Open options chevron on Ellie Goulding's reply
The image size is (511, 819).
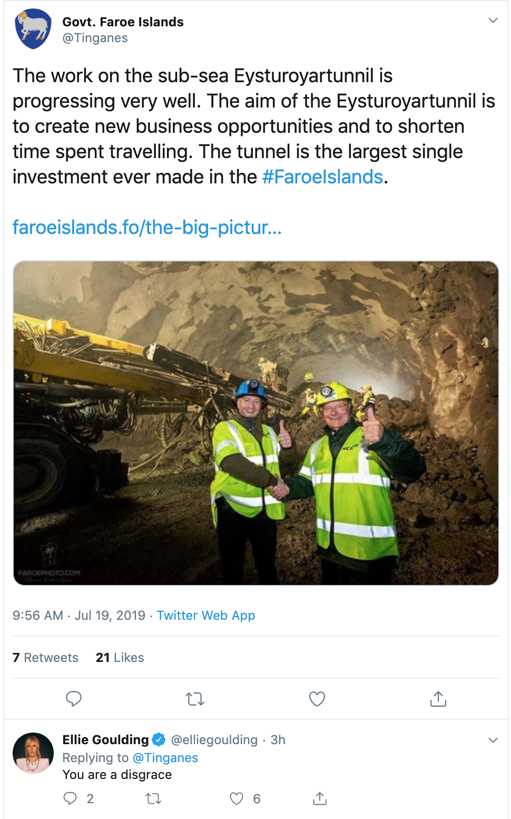coord(493,740)
